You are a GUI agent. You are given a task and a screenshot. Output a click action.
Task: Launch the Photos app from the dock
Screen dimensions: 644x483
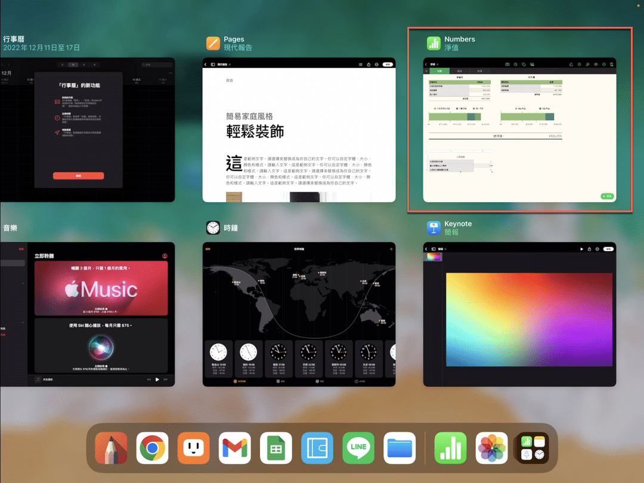pyautogui.click(x=491, y=448)
